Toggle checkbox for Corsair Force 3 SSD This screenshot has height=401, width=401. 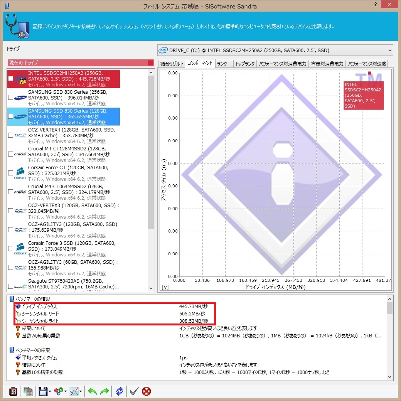click(x=10, y=249)
